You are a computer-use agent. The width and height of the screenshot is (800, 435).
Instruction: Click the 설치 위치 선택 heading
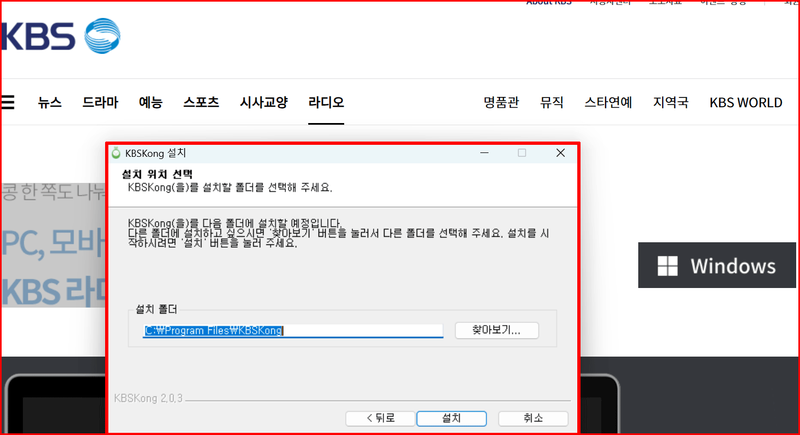157,175
